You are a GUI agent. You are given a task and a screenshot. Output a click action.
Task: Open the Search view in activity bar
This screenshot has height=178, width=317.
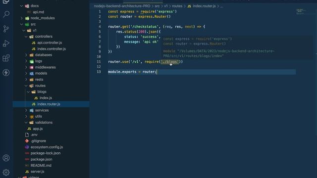[x=6, y=14]
